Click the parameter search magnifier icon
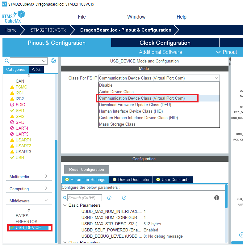Screen dimensions: 243x246 (65, 198)
